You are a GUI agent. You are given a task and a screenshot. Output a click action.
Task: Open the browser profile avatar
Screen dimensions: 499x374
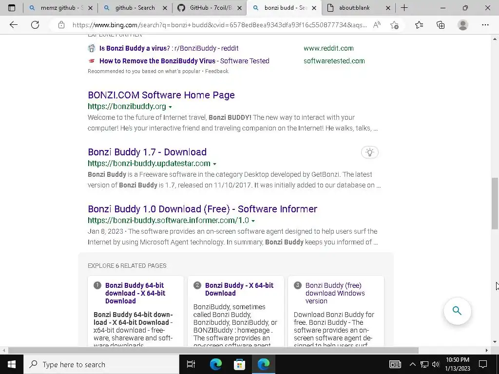(463, 25)
